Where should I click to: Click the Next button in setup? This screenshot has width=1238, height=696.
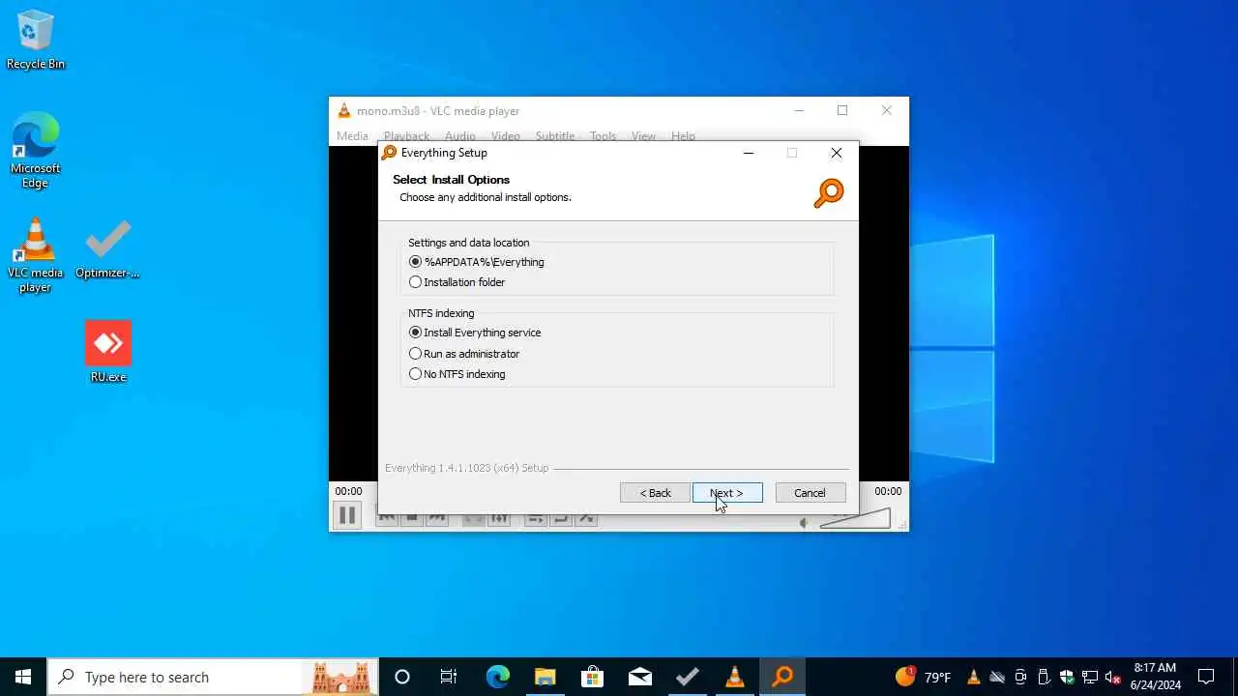pyautogui.click(x=727, y=493)
